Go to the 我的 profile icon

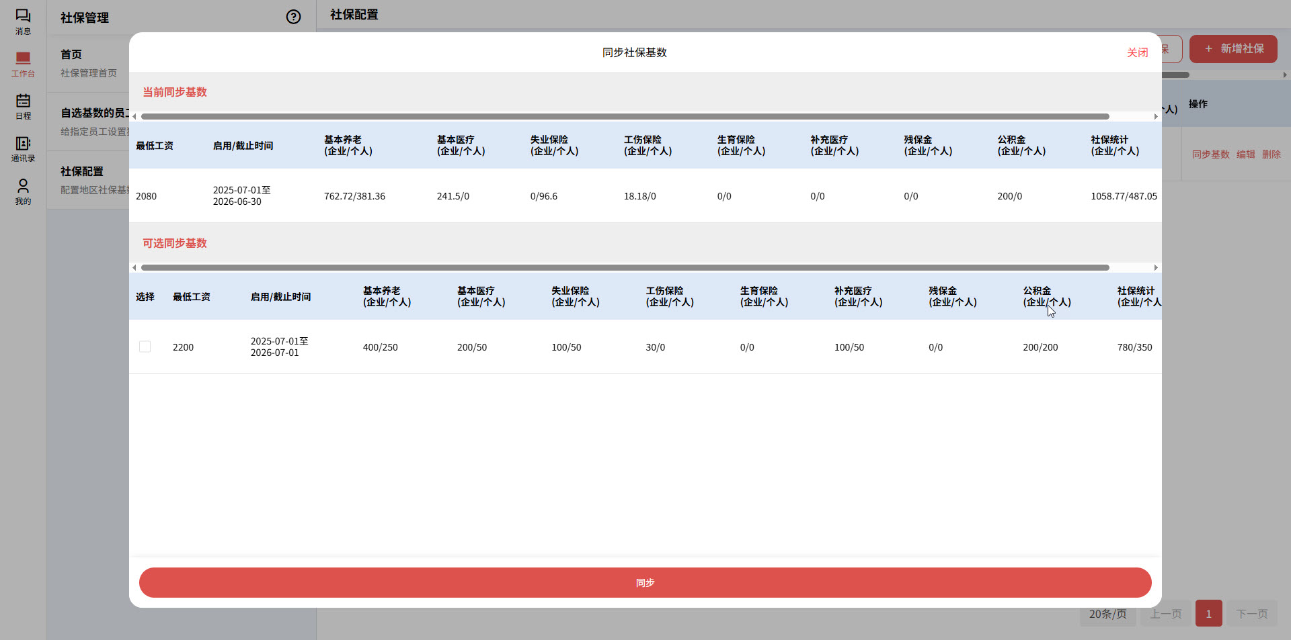click(23, 191)
